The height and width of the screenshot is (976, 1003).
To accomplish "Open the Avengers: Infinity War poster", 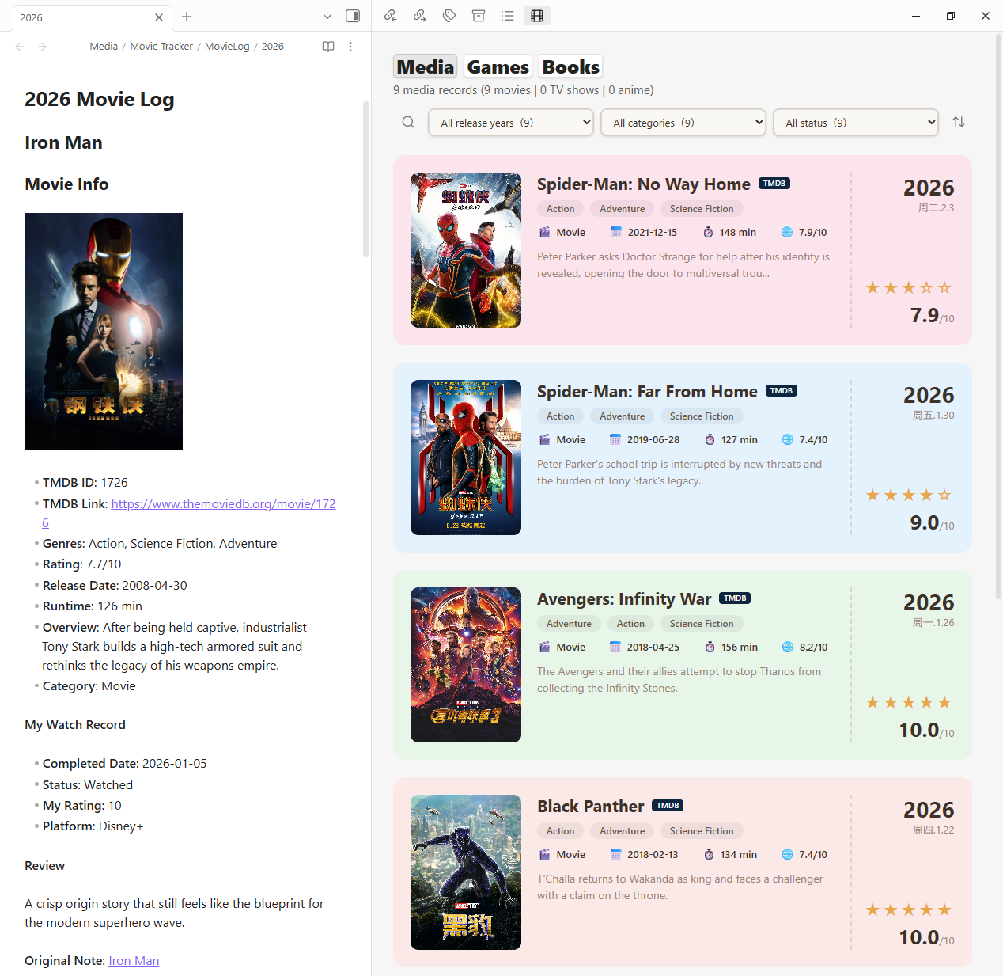I will [466, 665].
